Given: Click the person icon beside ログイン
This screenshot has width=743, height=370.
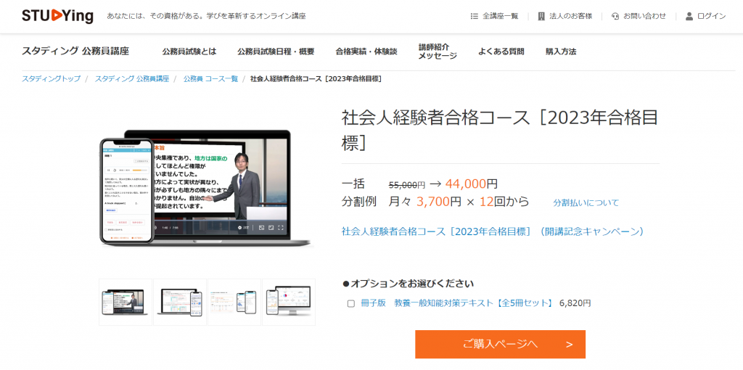Looking at the screenshot, I should (689, 16).
